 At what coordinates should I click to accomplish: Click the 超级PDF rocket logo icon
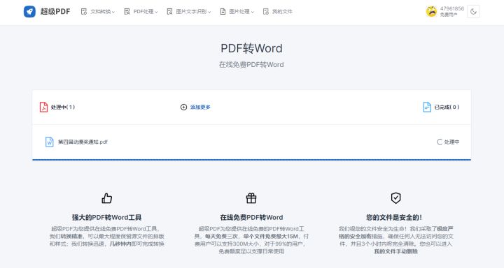pos(29,12)
